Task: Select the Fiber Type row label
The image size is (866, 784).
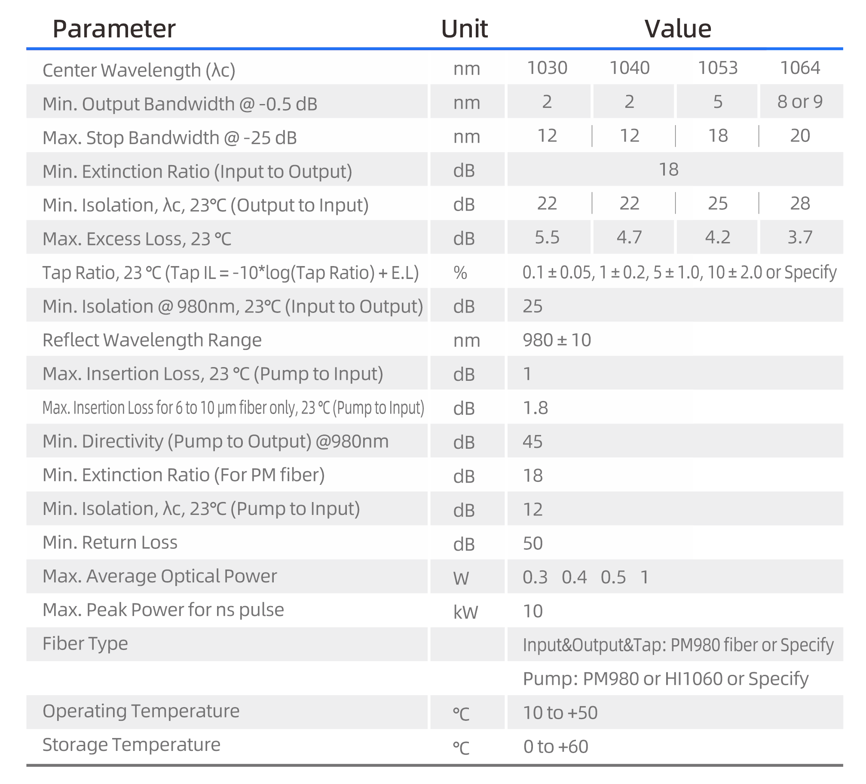Action: click(x=85, y=643)
